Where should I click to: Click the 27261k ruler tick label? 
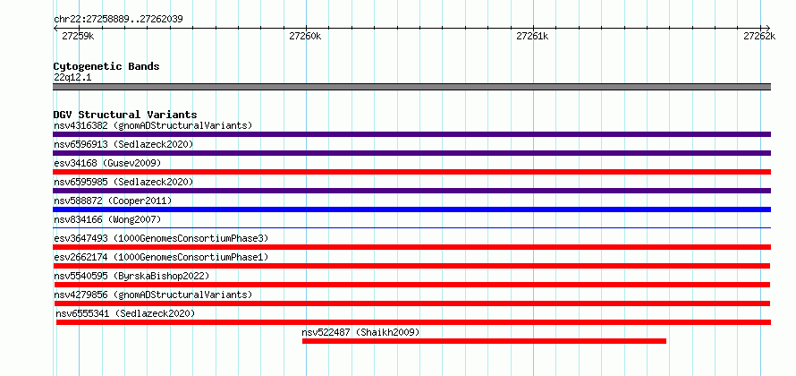coord(532,36)
